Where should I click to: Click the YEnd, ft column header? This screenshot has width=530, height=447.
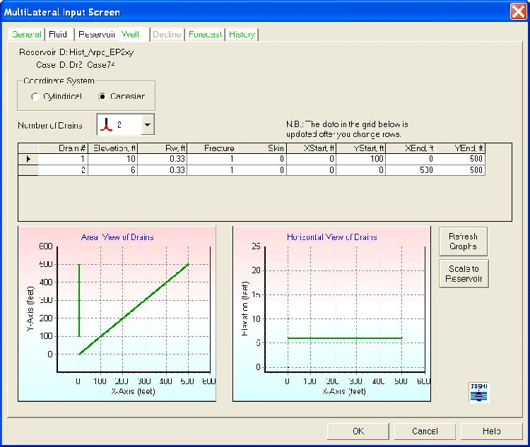click(x=460, y=148)
